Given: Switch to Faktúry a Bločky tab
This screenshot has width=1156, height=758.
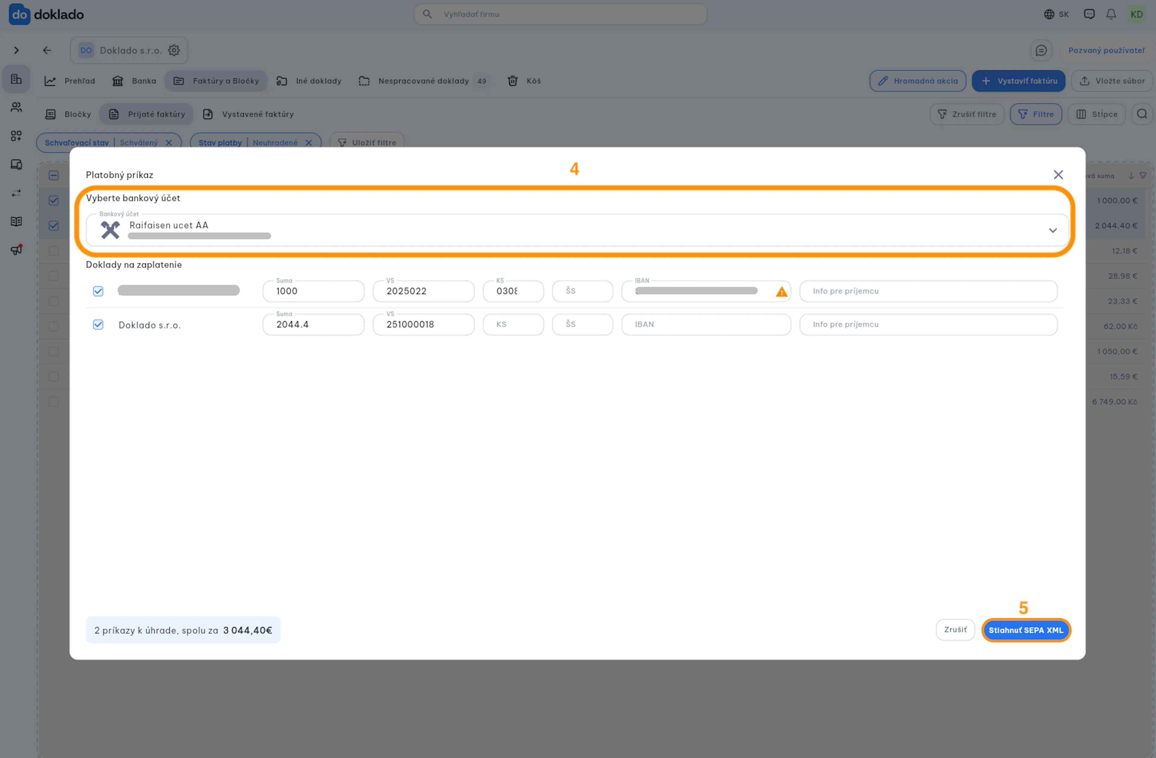Looking at the screenshot, I should point(216,81).
